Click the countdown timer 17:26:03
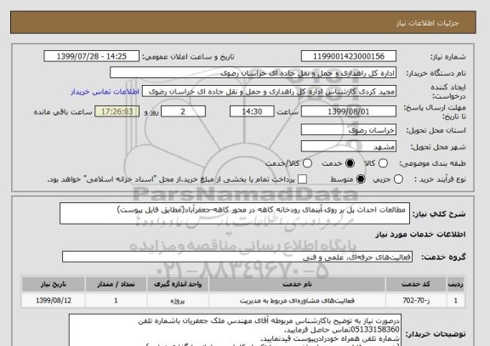490x346 pixels. click(x=117, y=111)
